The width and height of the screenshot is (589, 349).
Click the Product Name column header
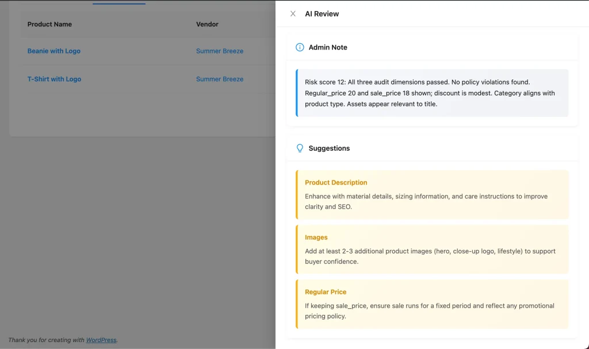click(x=48, y=24)
